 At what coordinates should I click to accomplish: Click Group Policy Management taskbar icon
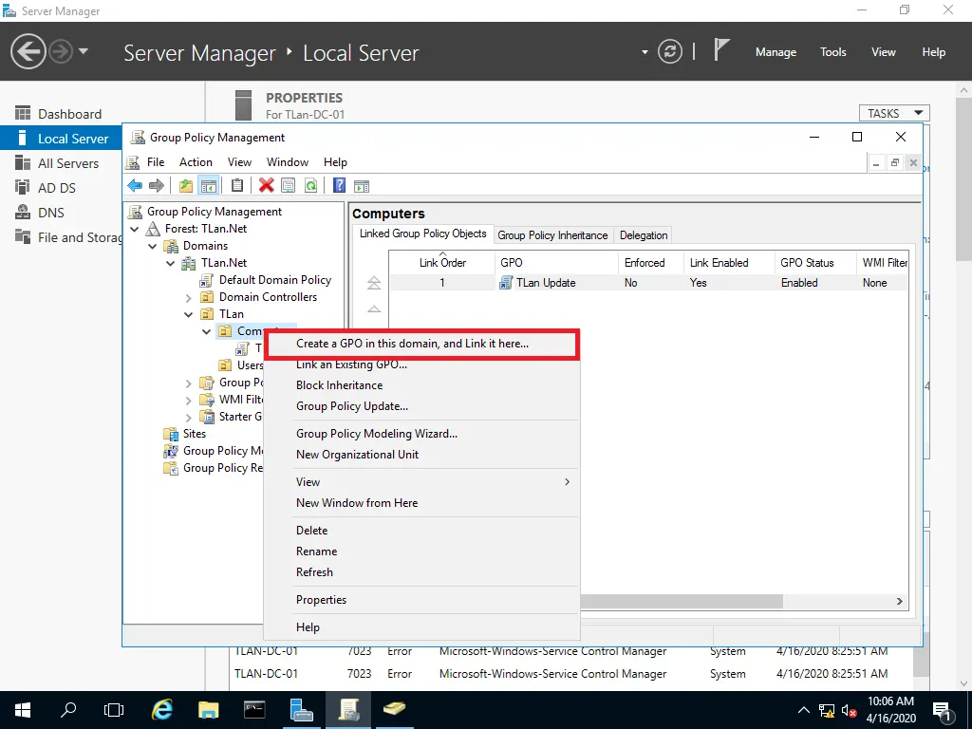pyautogui.click(x=348, y=710)
